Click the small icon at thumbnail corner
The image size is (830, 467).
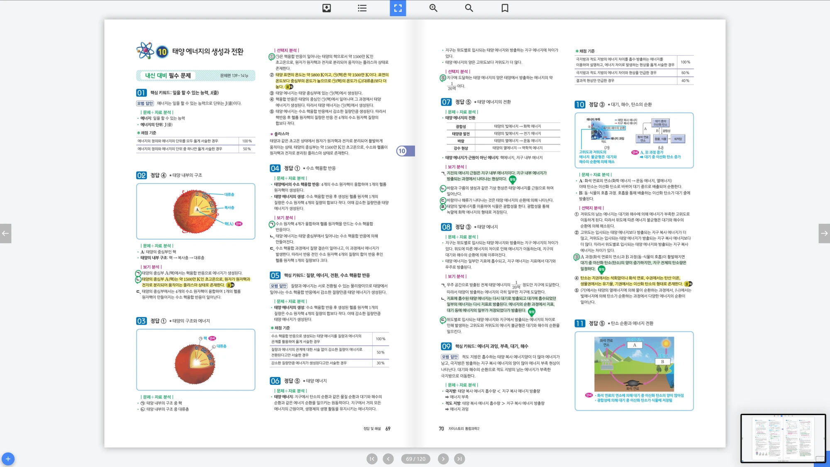[x=820, y=459]
